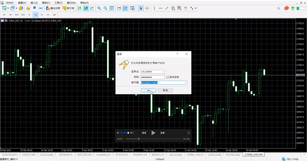The height and width of the screenshot is (161, 307).
Task: Open the Help (H) menu
Action: coord(84,3)
